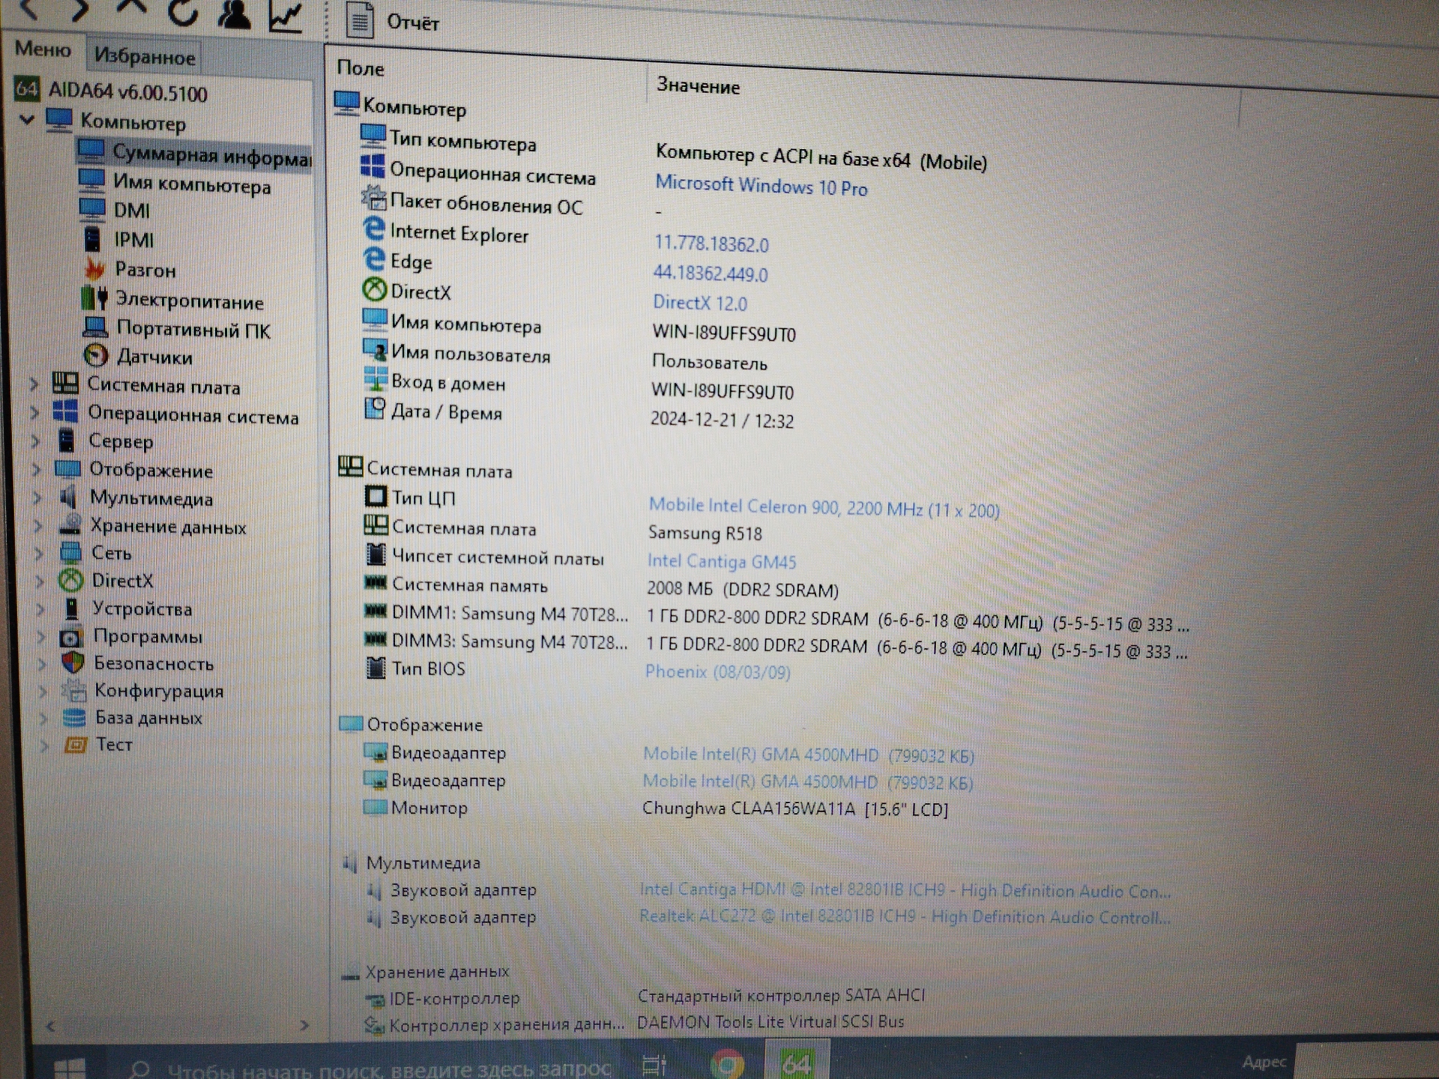Image resolution: width=1439 pixels, height=1079 pixels.
Task: Switch to the Избранное tab
Action: point(144,56)
